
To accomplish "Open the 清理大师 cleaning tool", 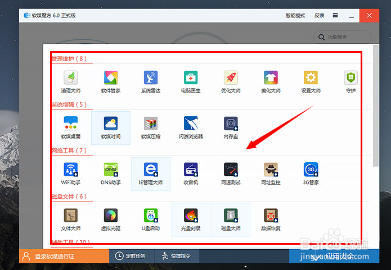I will 71,81.
